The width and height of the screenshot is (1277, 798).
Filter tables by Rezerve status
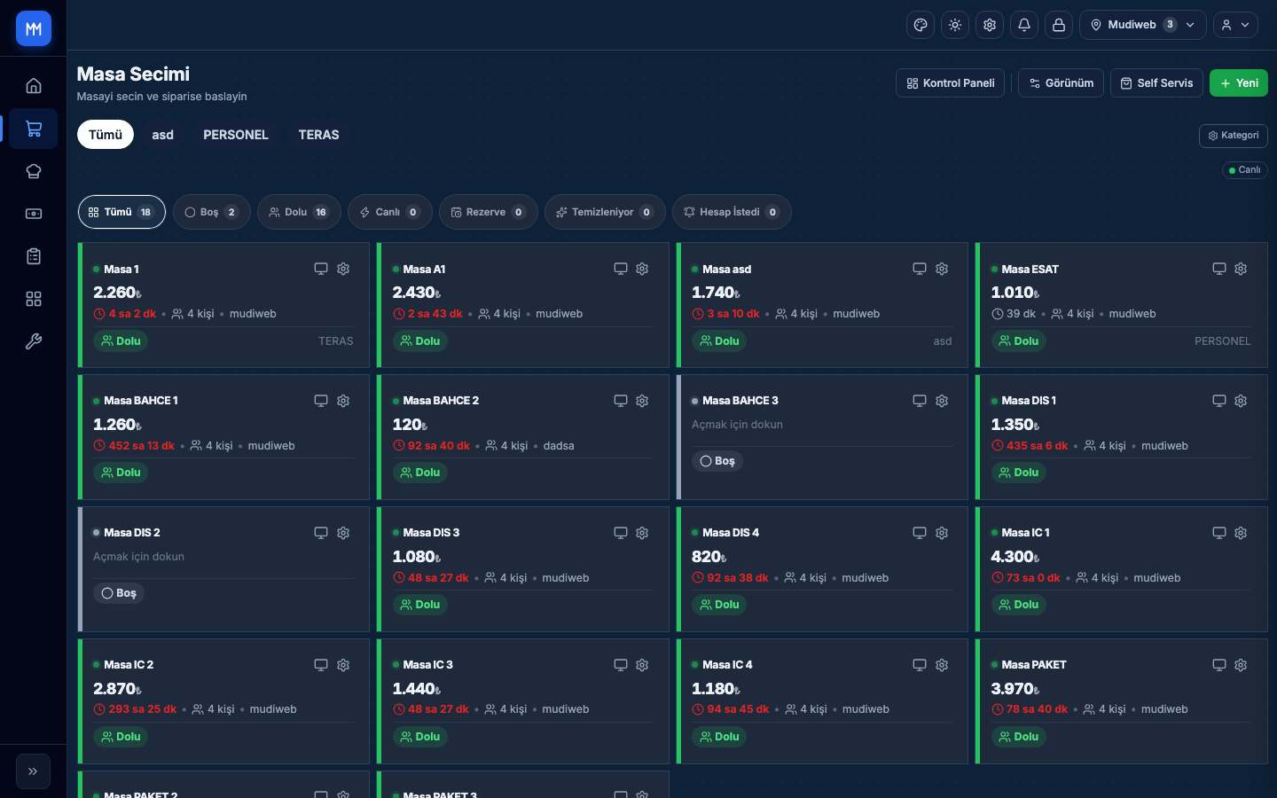point(488,212)
